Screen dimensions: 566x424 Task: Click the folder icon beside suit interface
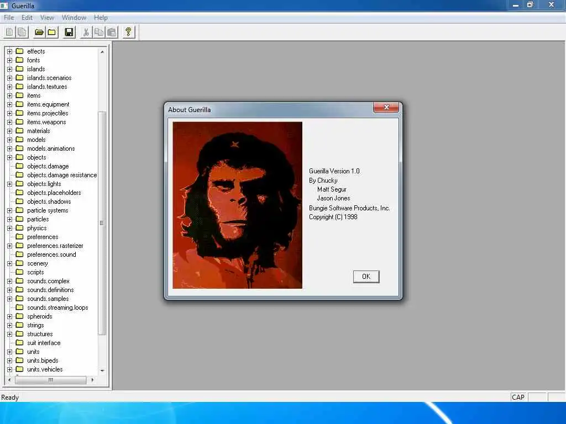click(20, 342)
